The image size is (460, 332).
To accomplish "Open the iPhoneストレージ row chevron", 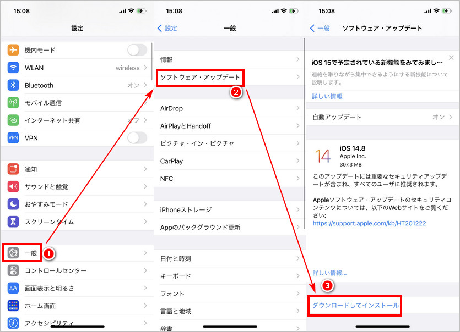I will 298,210.
